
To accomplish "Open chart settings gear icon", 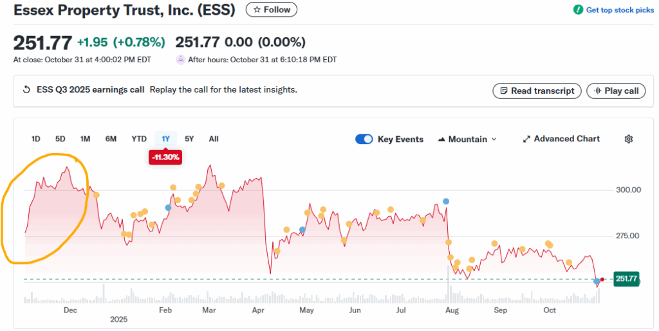I will 629,139.
